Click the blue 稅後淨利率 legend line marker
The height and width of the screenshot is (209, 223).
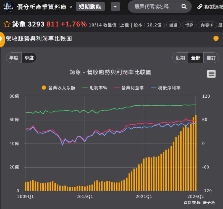[x=153, y=88]
